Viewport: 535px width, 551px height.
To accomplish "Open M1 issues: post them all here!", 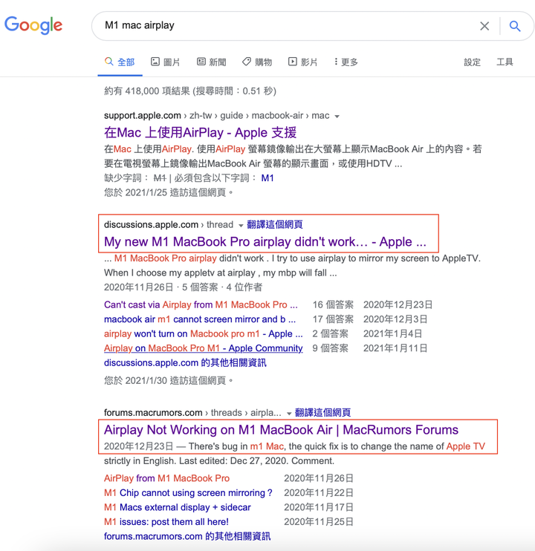I will [x=166, y=522].
